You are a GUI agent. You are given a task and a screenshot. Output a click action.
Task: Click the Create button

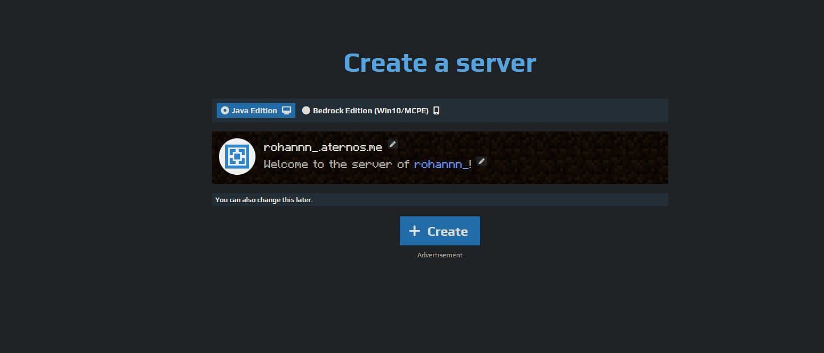(440, 231)
